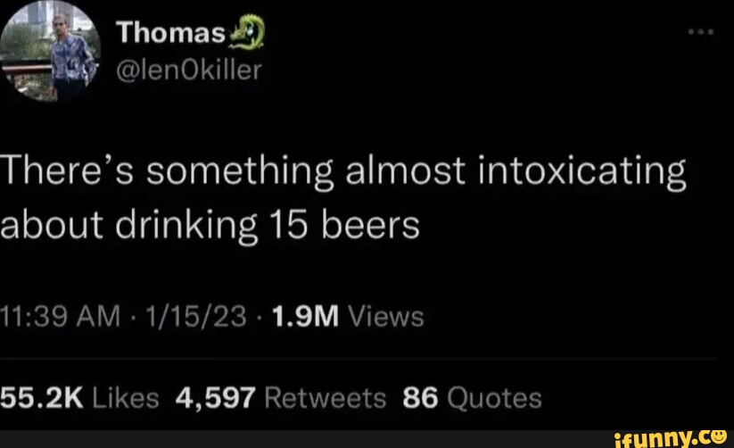734x448 pixels.
Task: Open the @len0killer handle link
Action: pos(189,70)
